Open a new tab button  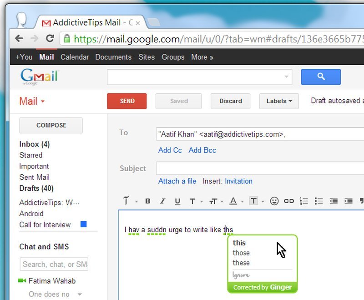click(x=154, y=22)
